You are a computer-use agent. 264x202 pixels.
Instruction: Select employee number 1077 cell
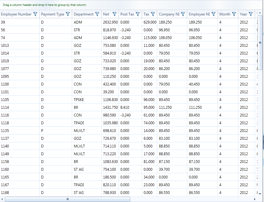click(20, 68)
